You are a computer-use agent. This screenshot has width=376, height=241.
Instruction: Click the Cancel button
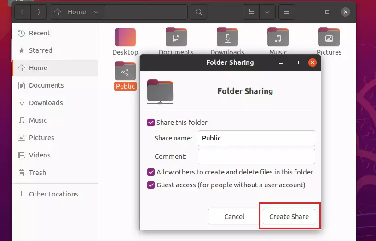[234, 217]
